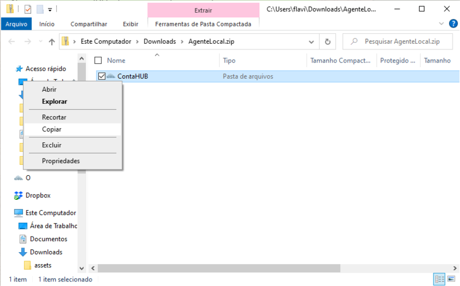Click Pasta de arquivos type cell
The height and width of the screenshot is (286, 460).
[248, 76]
